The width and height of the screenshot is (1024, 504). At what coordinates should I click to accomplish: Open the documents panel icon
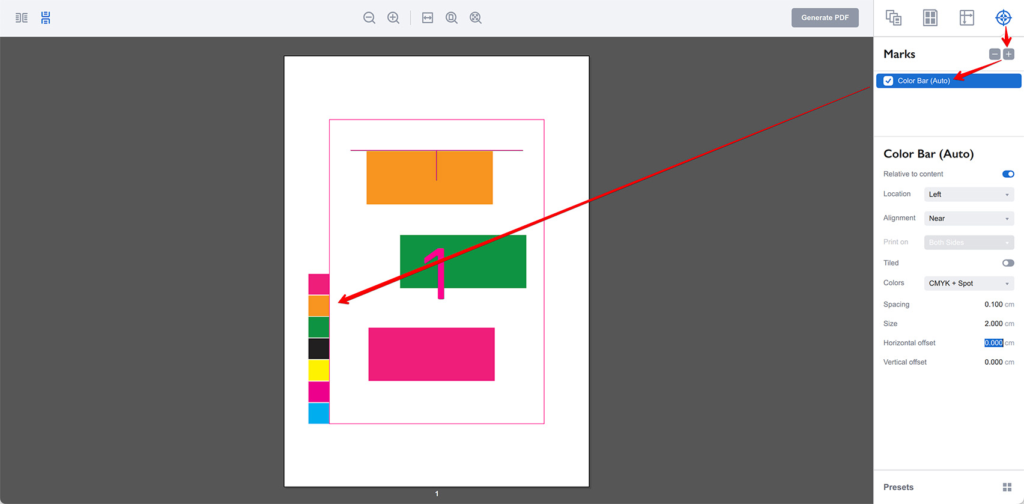894,18
